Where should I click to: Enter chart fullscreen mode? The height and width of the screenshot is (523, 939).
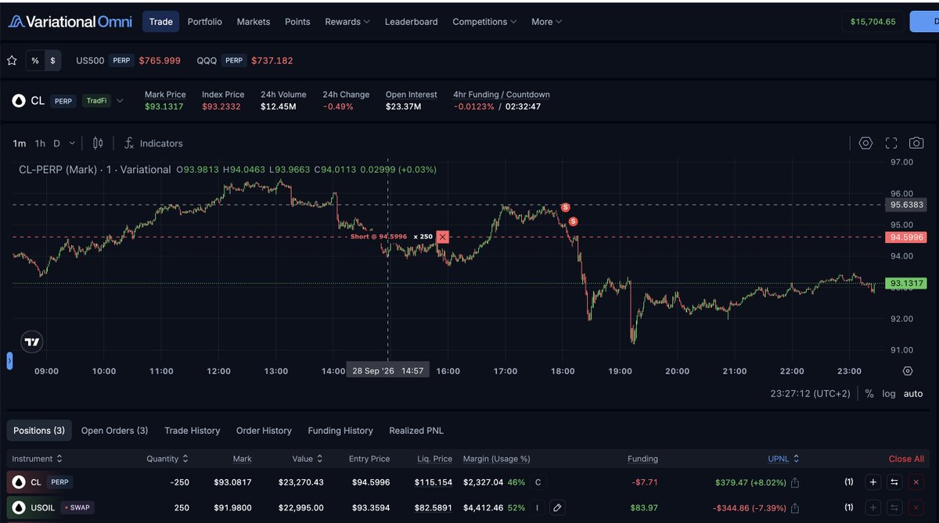[891, 143]
